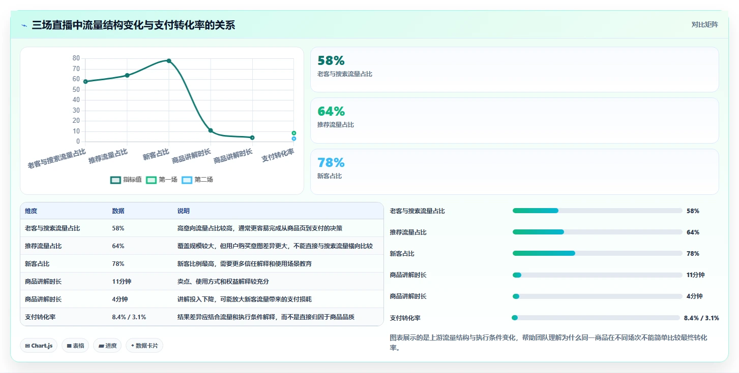Toggle the 第一场 legend item
This screenshot has height=373, width=739.
[162, 180]
